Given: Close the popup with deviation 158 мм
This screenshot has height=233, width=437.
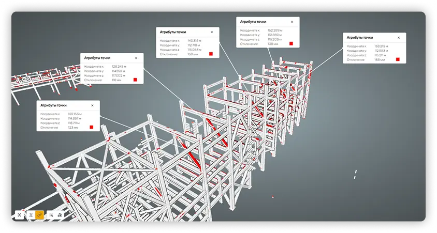Looking at the screenshot, I should 211,32.
